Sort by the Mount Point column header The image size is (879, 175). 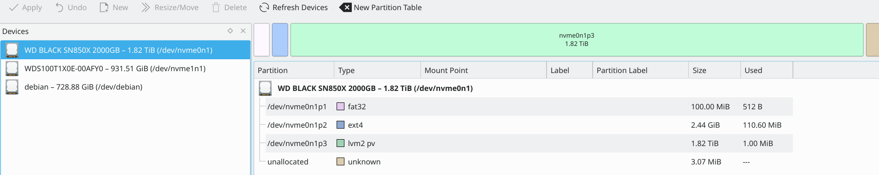483,70
